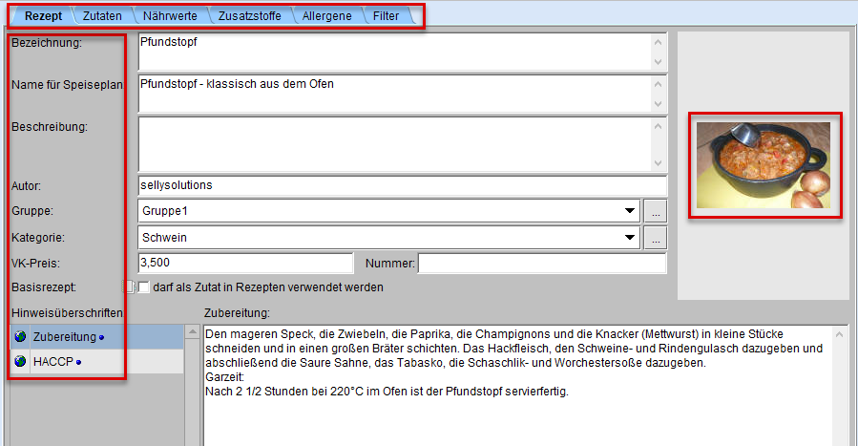
Task: Open the Kategorie browse button
Action: 656,238
